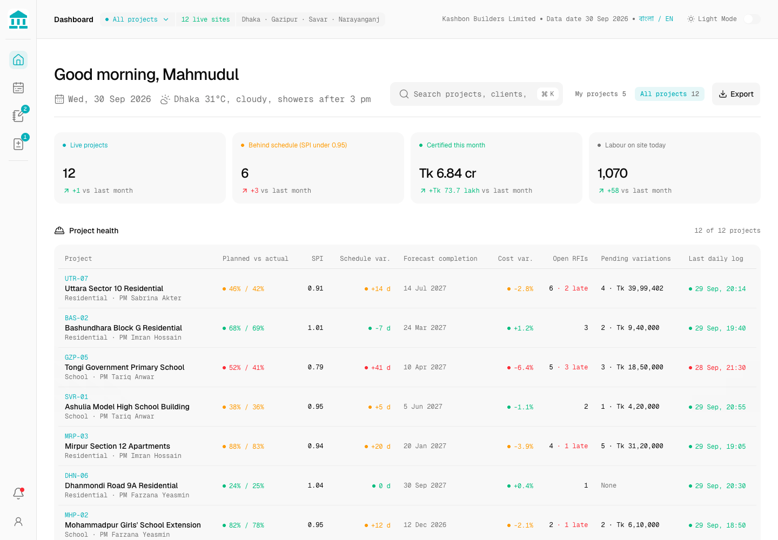
Task: Open the Kashbon Builders logo icon
Action: (x=18, y=19)
